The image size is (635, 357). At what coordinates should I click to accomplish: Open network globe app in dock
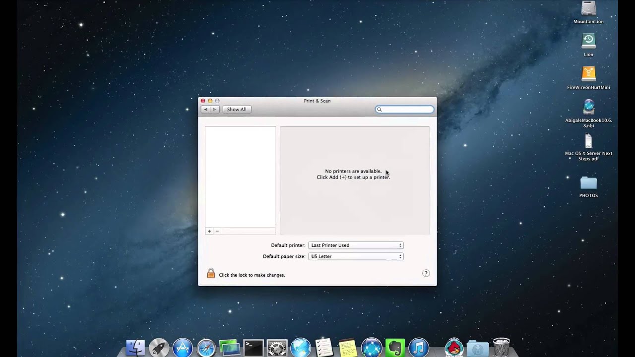coord(372,348)
